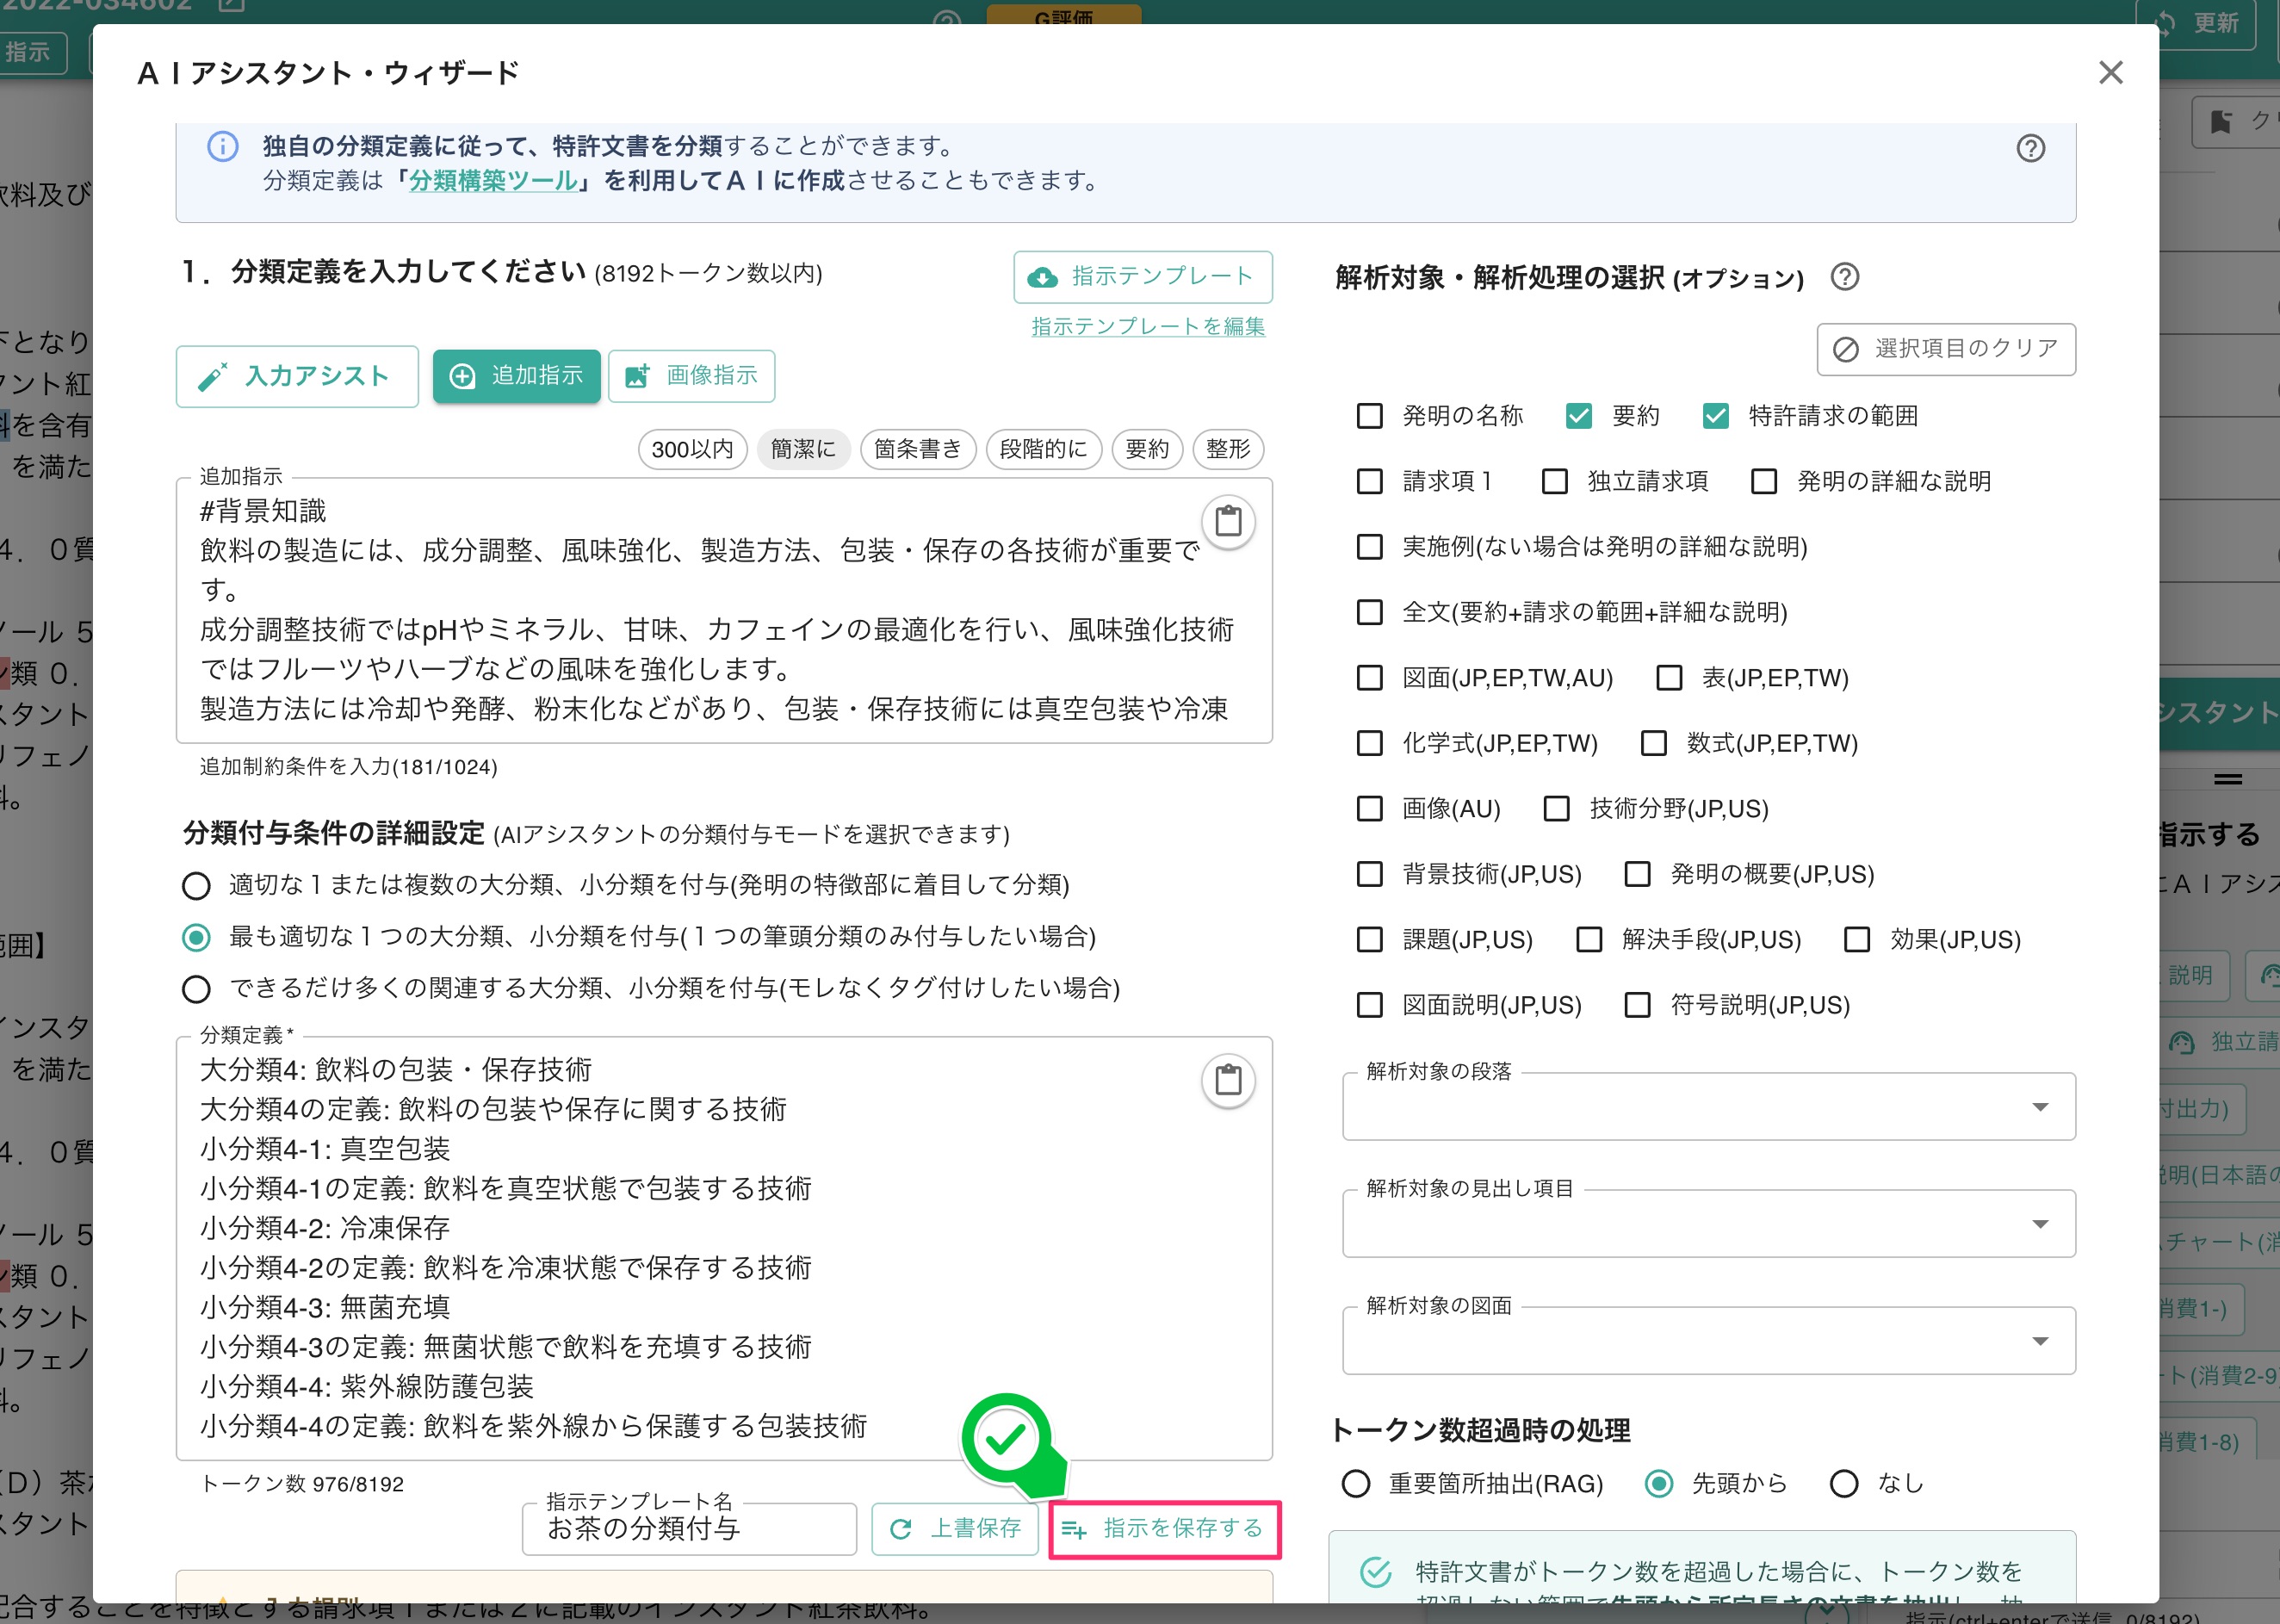Copy the 分類定義 text via clipboard icon
2280x1624 pixels.
pos(1228,1081)
